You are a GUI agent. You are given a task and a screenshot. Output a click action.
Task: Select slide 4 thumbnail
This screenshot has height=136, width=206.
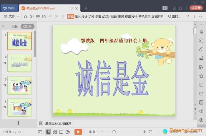click(20, 107)
